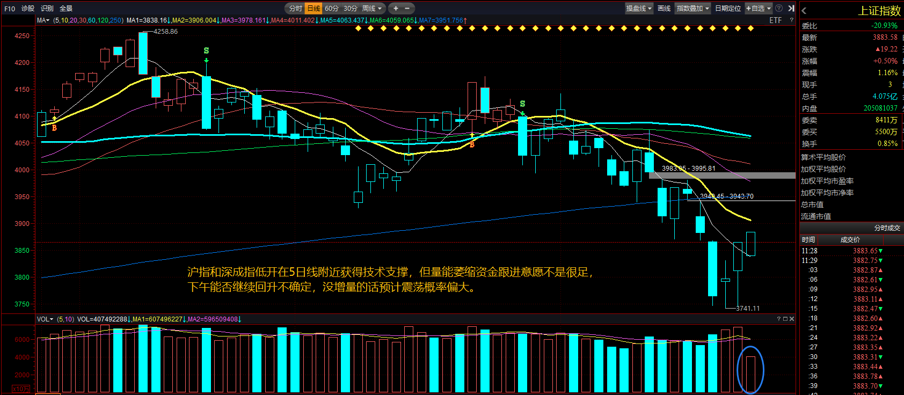This screenshot has width=904, height=395.
Task: Select the 30分 period option
Action: [x=351, y=8]
